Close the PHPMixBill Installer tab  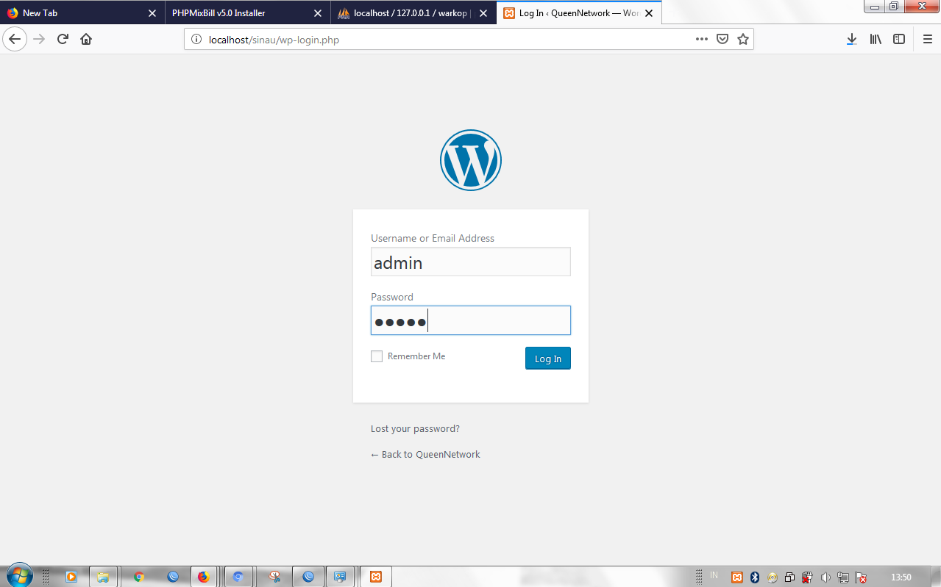click(318, 13)
